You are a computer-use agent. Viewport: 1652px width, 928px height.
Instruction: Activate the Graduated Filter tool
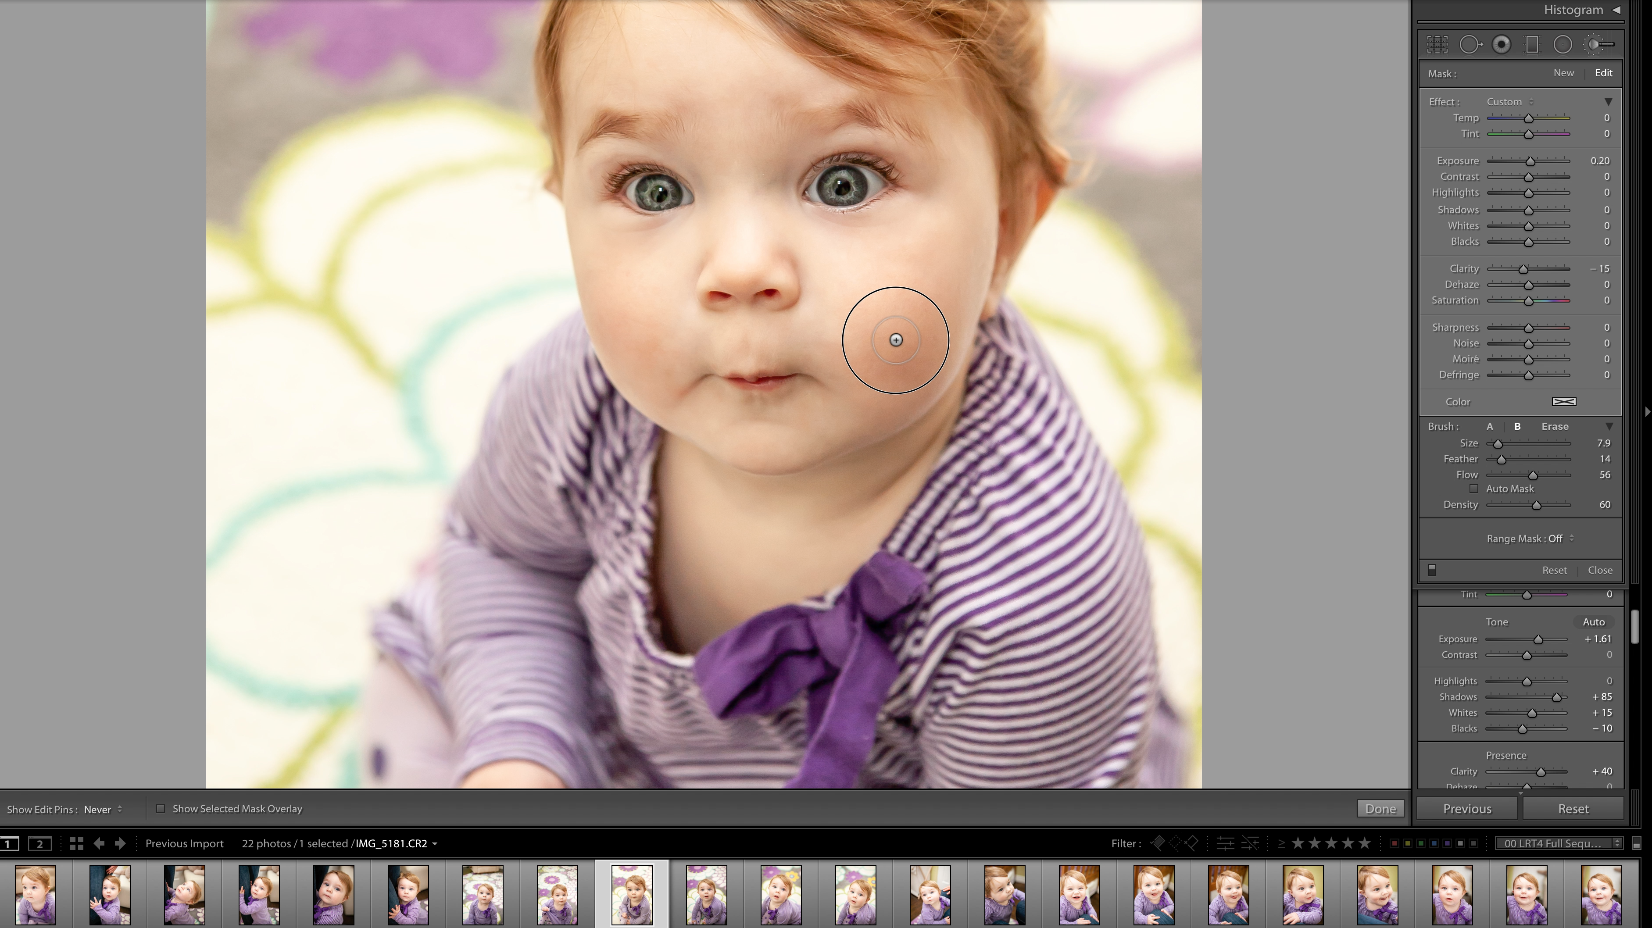1531,43
